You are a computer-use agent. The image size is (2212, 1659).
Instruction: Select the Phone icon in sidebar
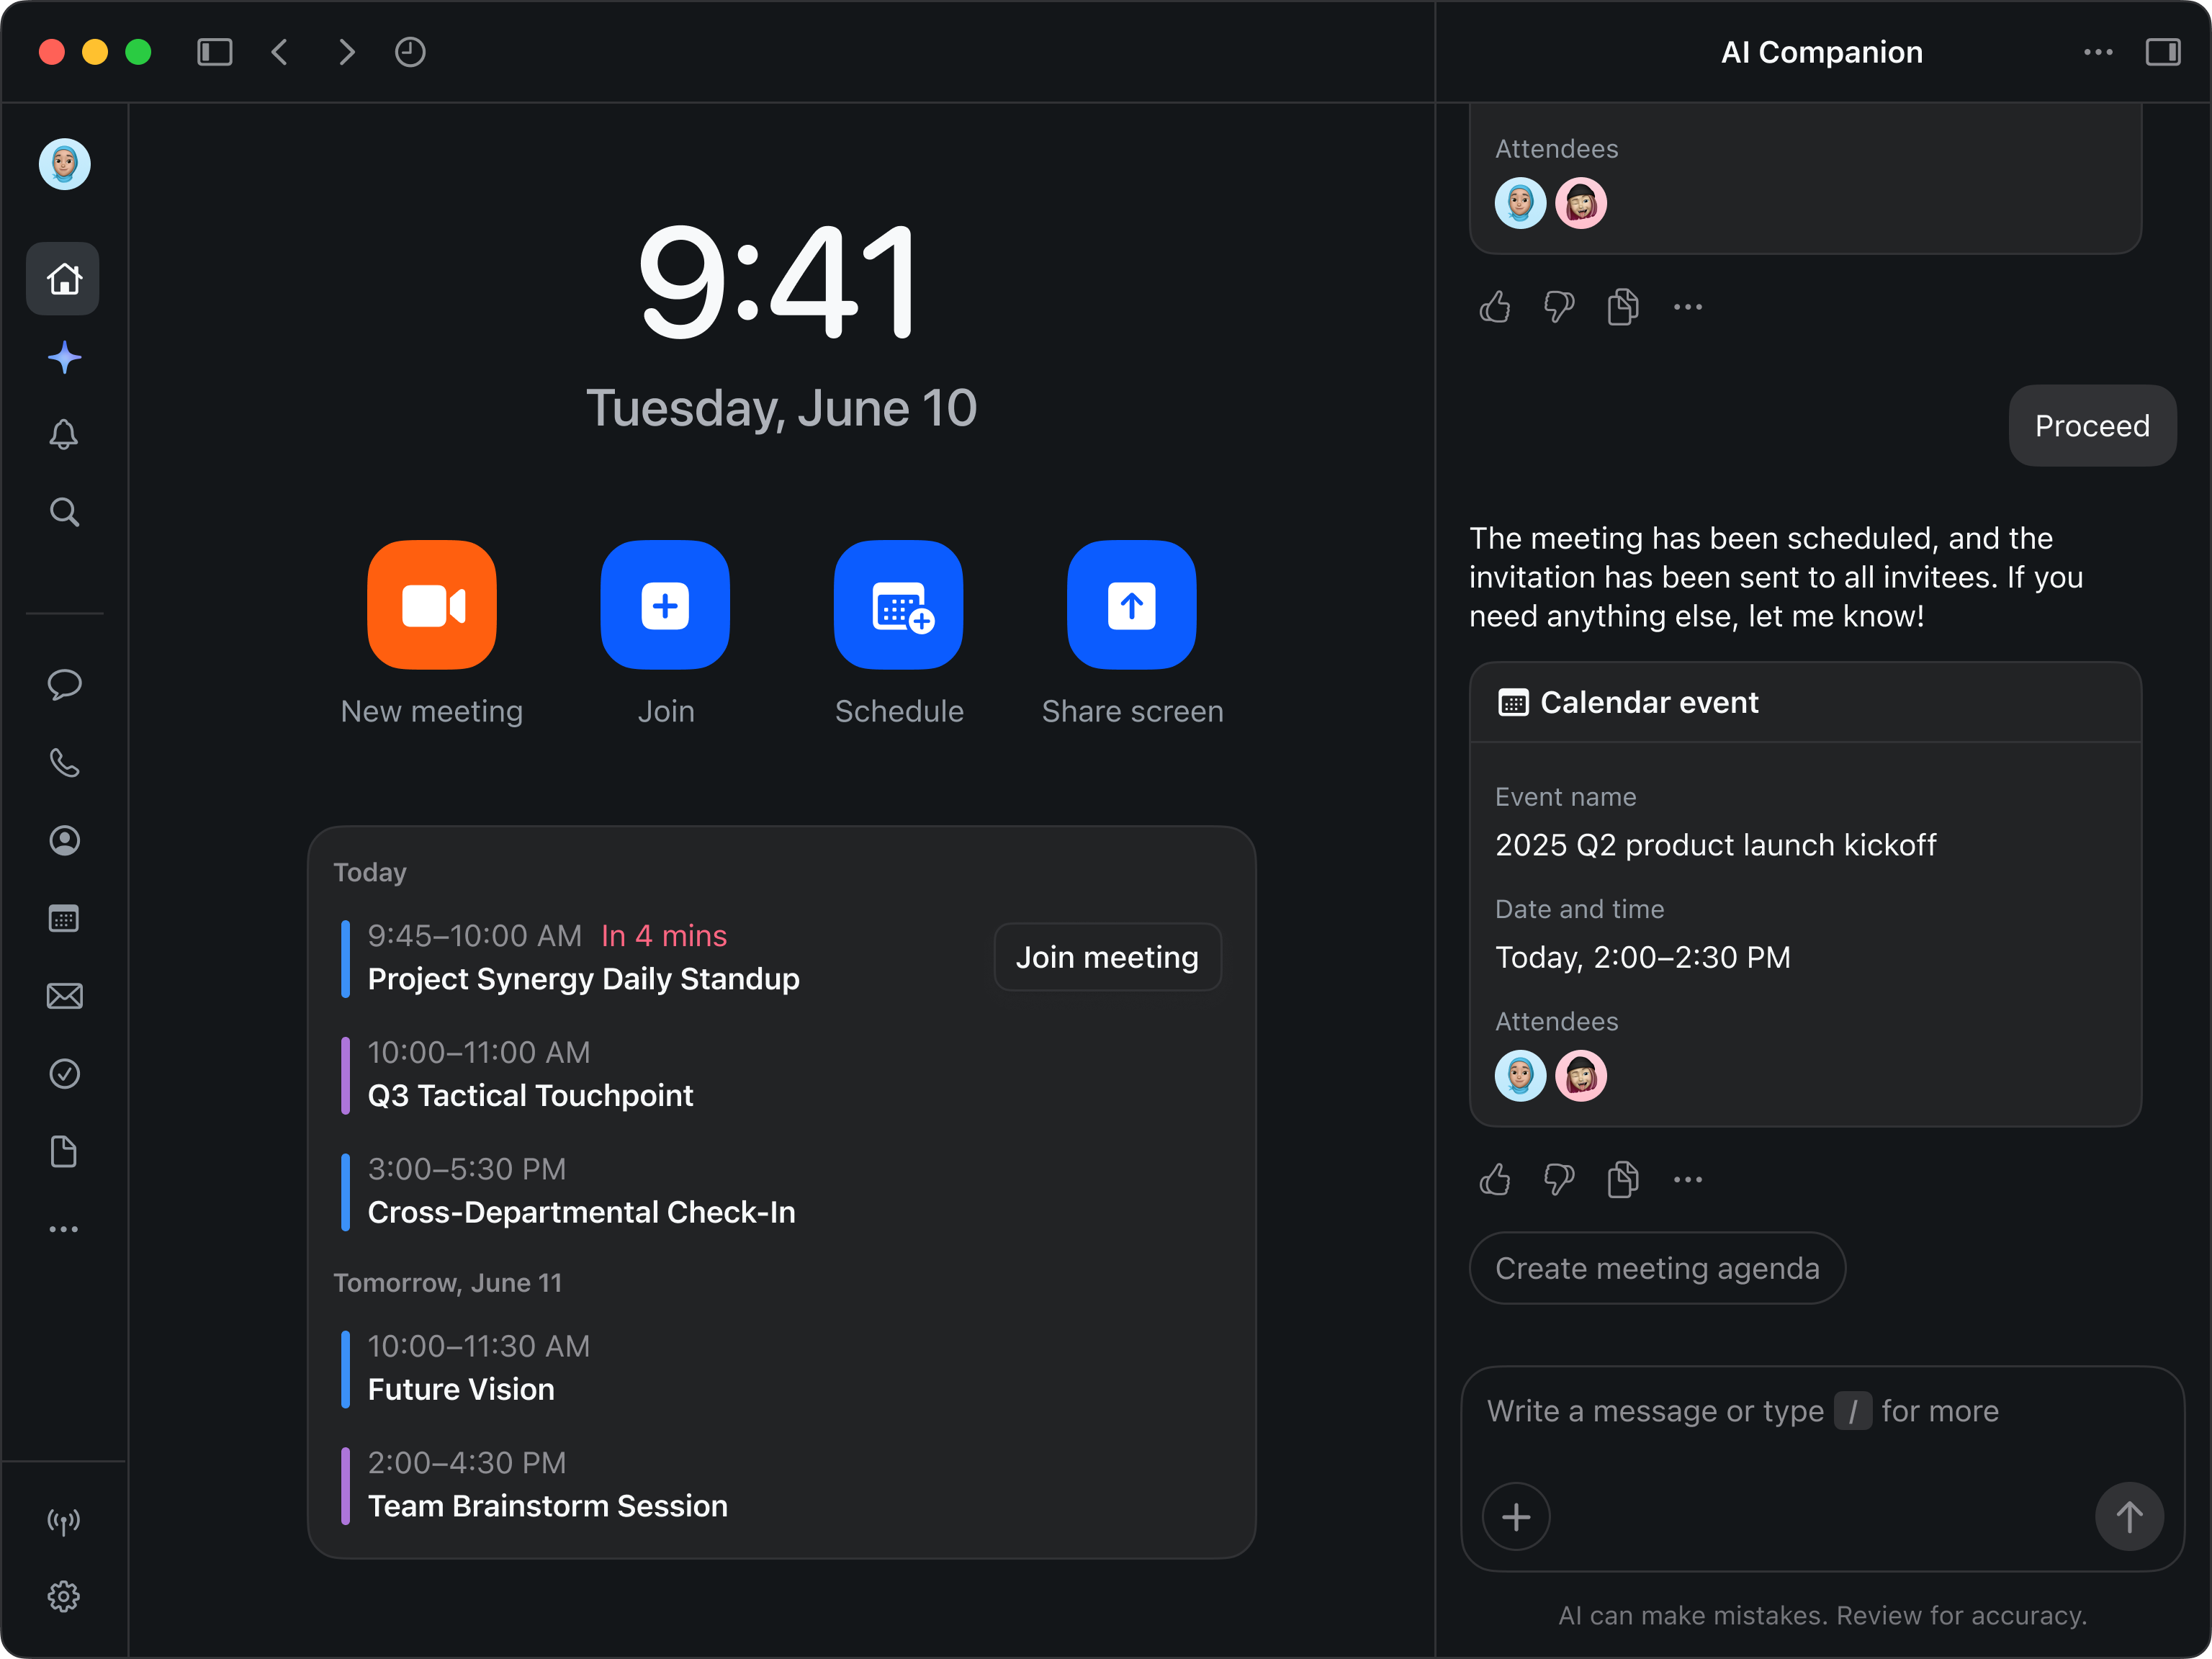click(x=63, y=763)
